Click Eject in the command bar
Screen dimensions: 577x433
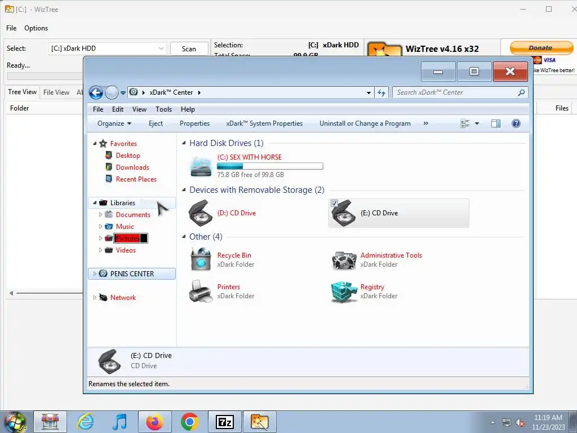click(x=156, y=123)
